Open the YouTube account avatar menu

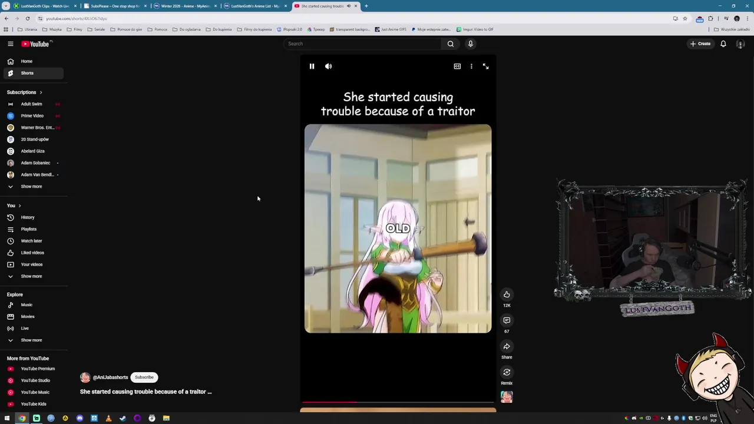740,44
